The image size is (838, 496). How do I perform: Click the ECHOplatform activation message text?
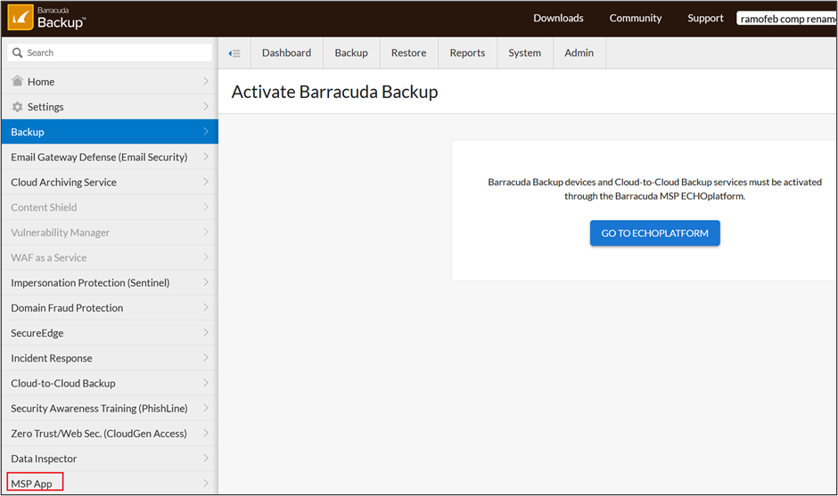pos(654,189)
